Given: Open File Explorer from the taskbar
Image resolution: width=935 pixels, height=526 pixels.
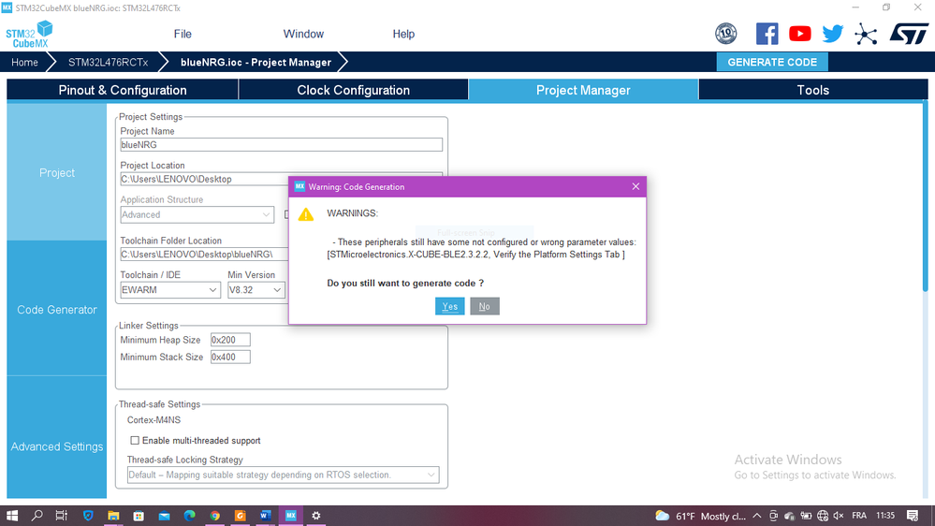Looking at the screenshot, I should tap(113, 516).
